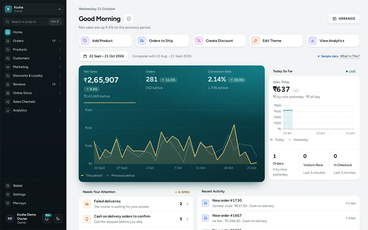Viewport: 368px width, 230px height.
Task: Click the Edit Theme button
Action: click(276, 40)
